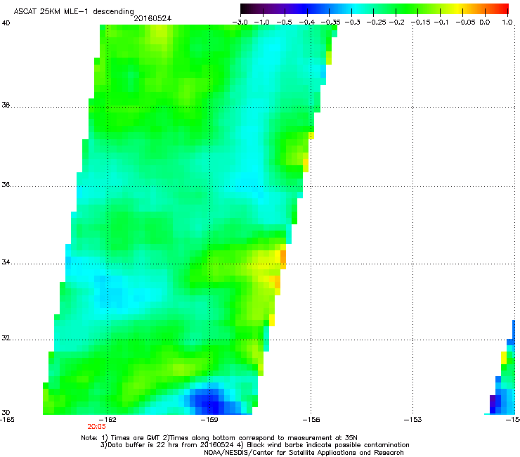Click latitude label 40
Viewport: 520px width, 457px height.
pos(6,23)
